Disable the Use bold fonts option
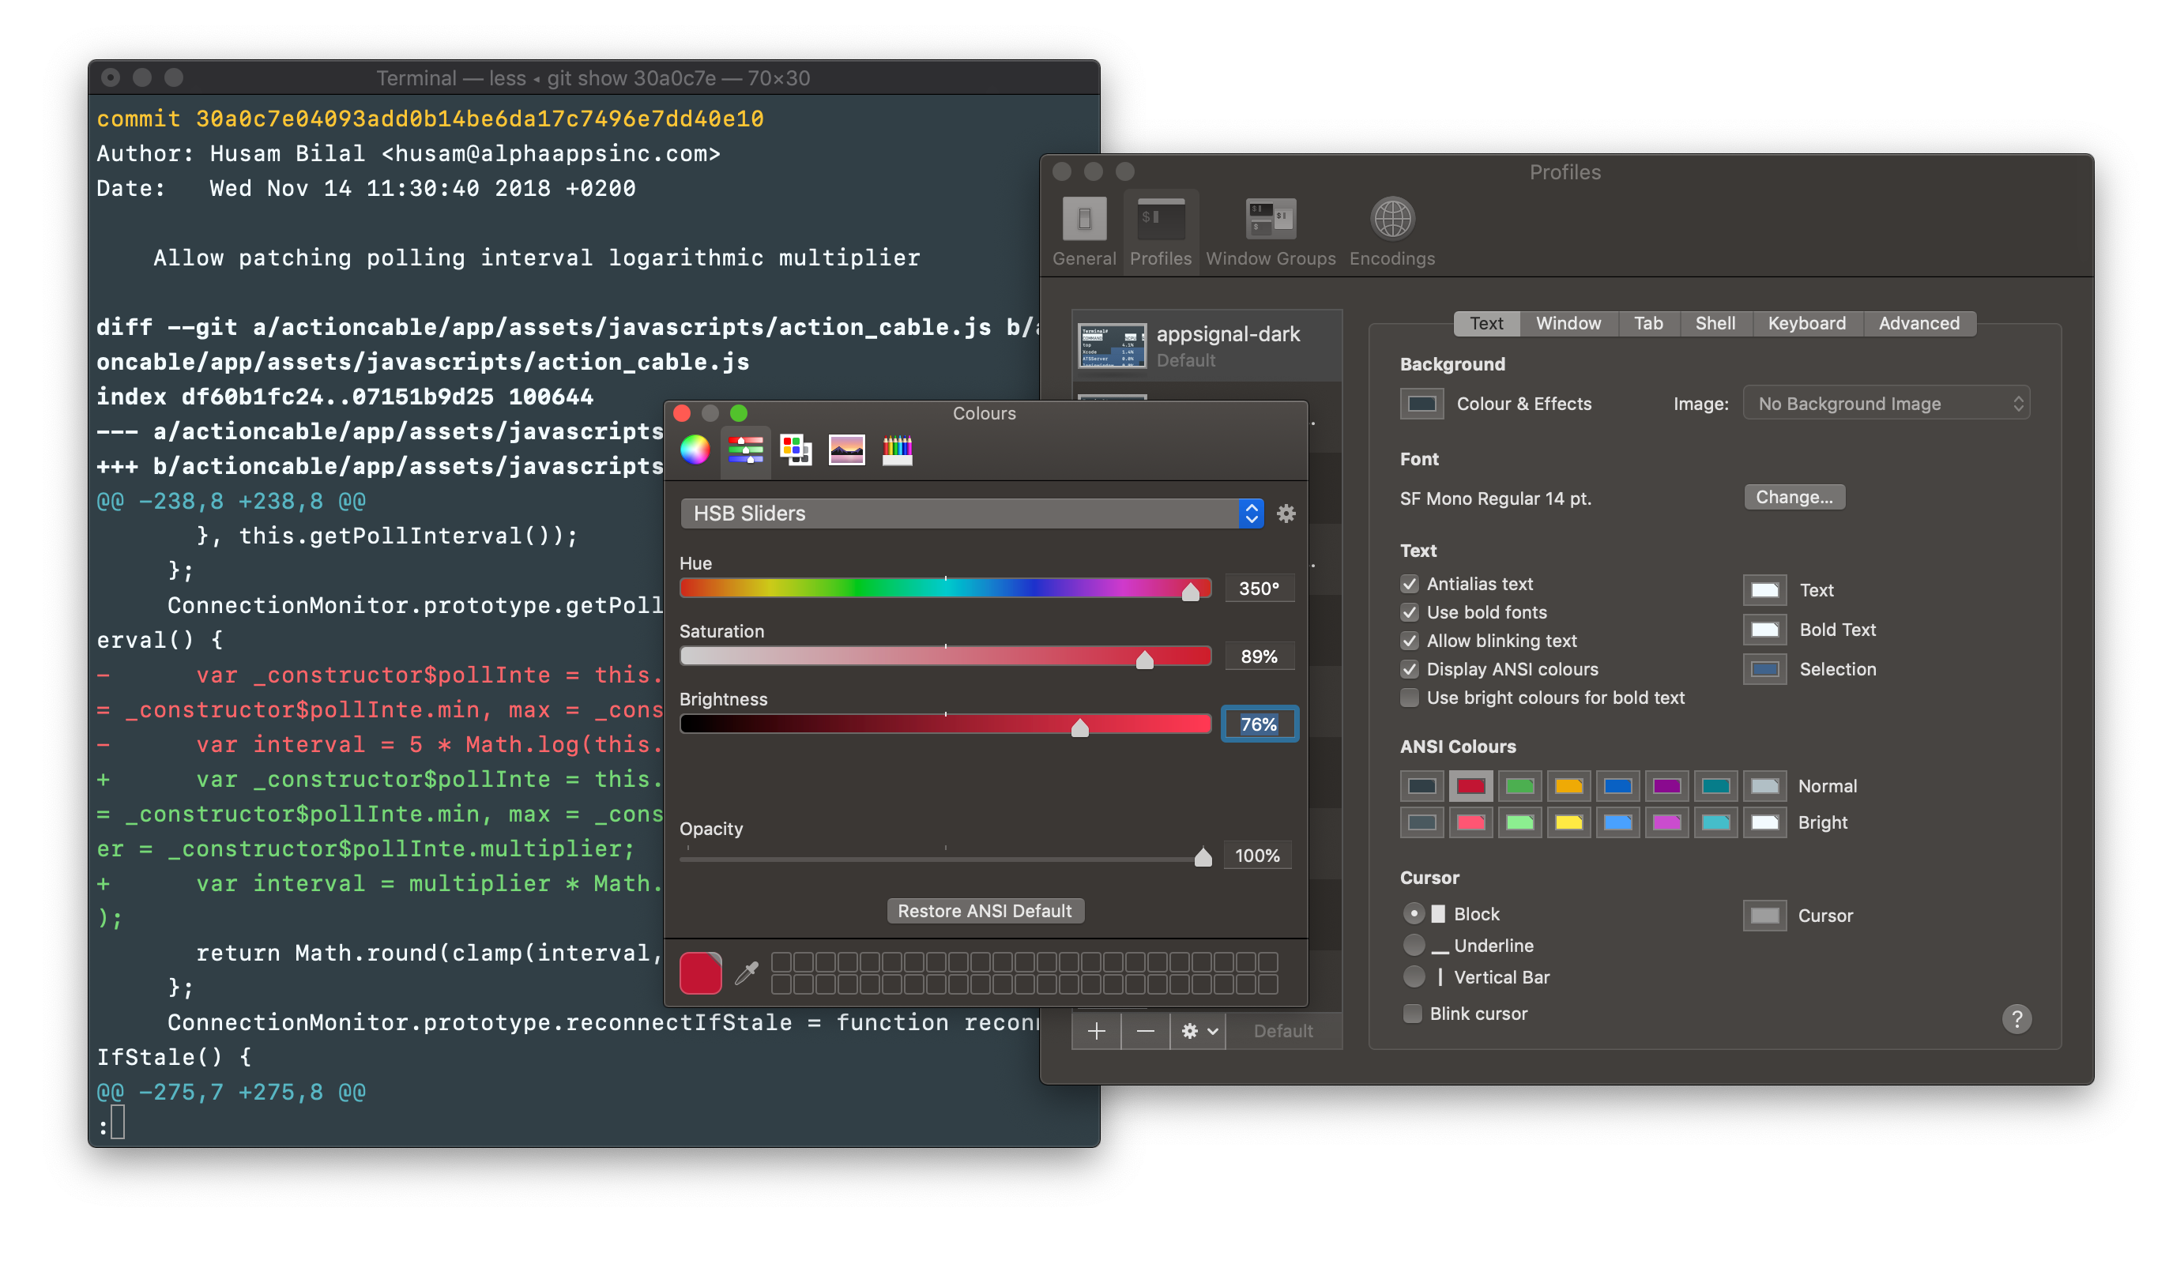The image size is (2184, 1264). tap(1409, 612)
